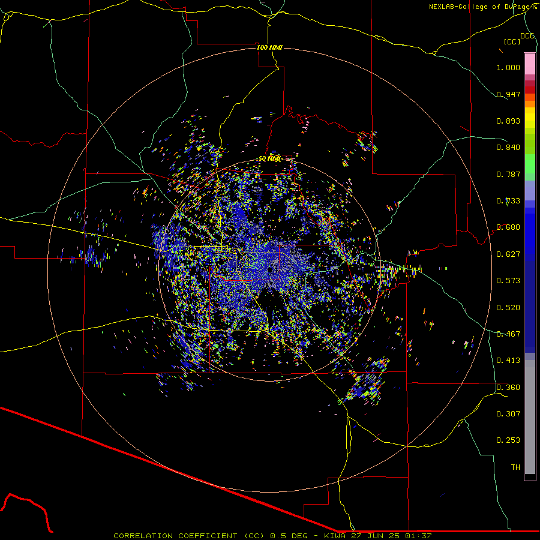Image resolution: width=540 pixels, height=540 pixels.
Task: Pick the light pink swatch atop the color bar
Action: pyautogui.click(x=530, y=64)
